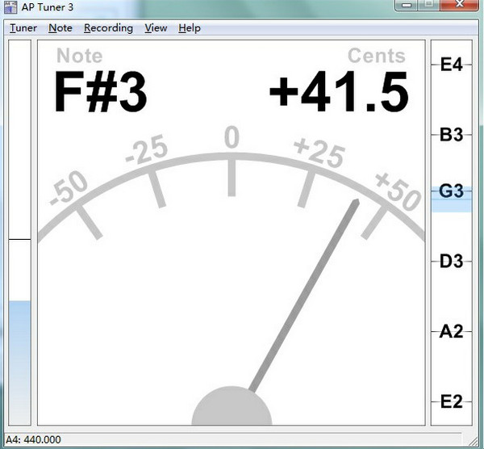The height and width of the screenshot is (449, 484).
Task: Click the +50 label on dial
Action: point(398,191)
